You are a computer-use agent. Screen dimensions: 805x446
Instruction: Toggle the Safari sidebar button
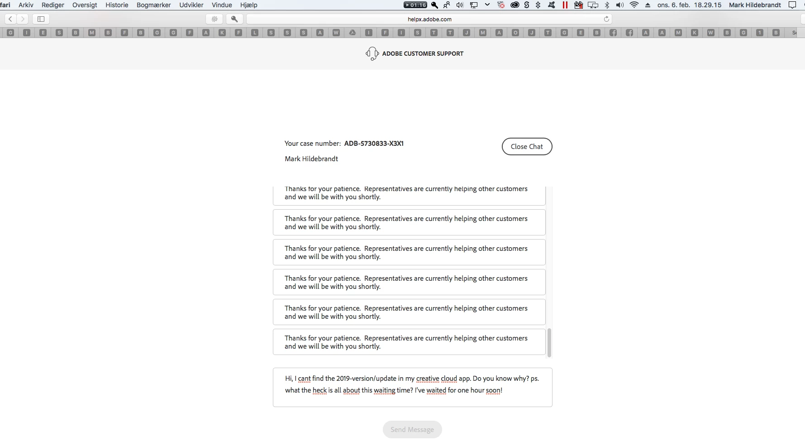41,19
